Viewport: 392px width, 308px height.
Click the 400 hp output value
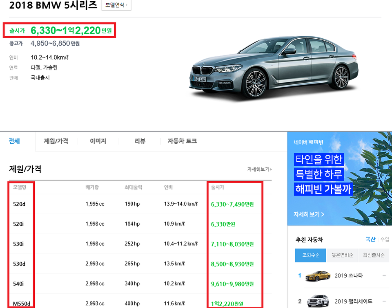[x=132, y=304]
